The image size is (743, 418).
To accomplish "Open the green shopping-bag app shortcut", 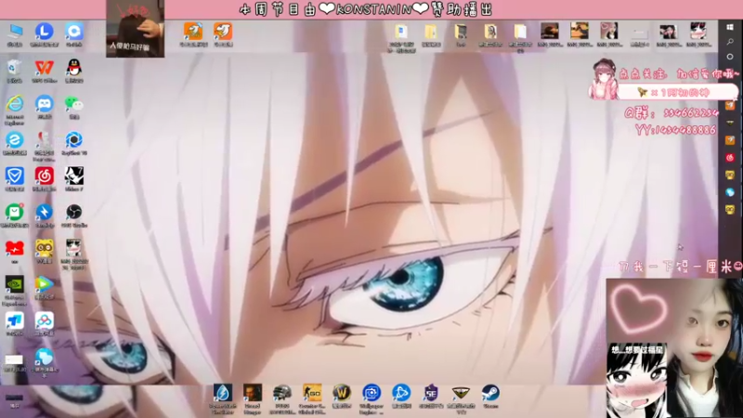I will point(15,213).
